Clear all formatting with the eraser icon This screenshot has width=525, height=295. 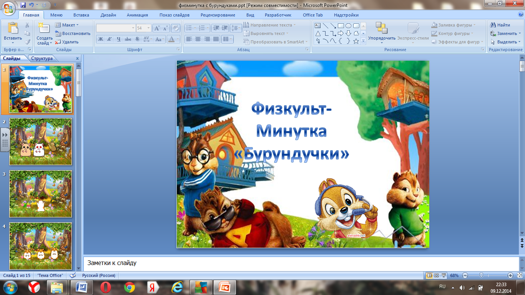click(176, 28)
